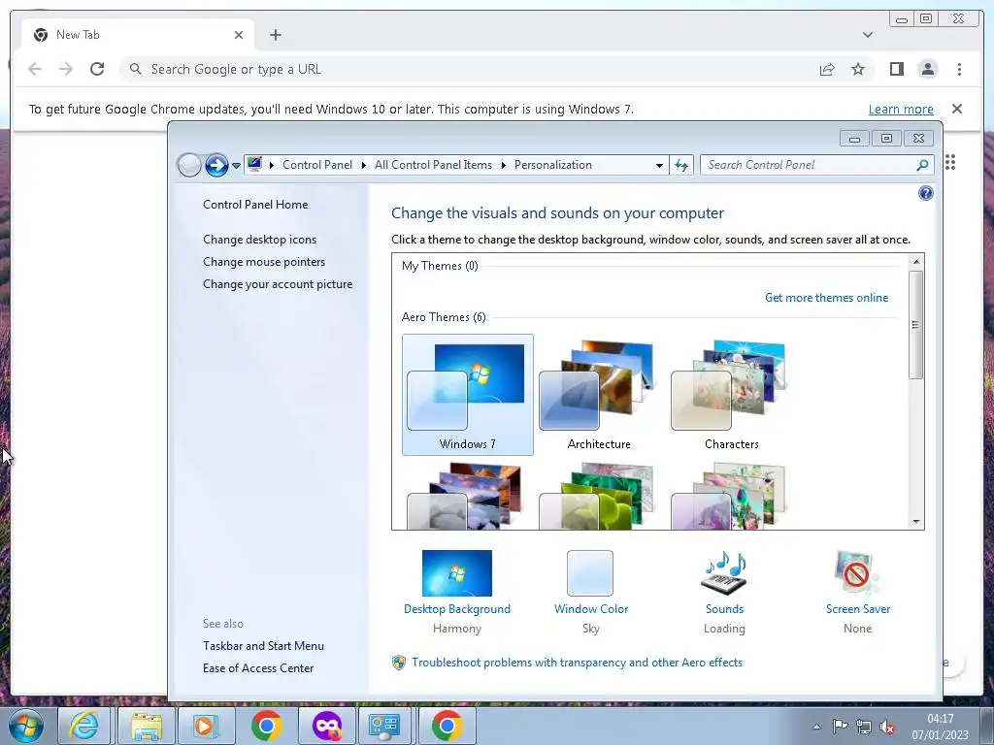Screen dimensions: 994x745
Task: Click theme list scroll down arrow
Action: click(x=916, y=521)
